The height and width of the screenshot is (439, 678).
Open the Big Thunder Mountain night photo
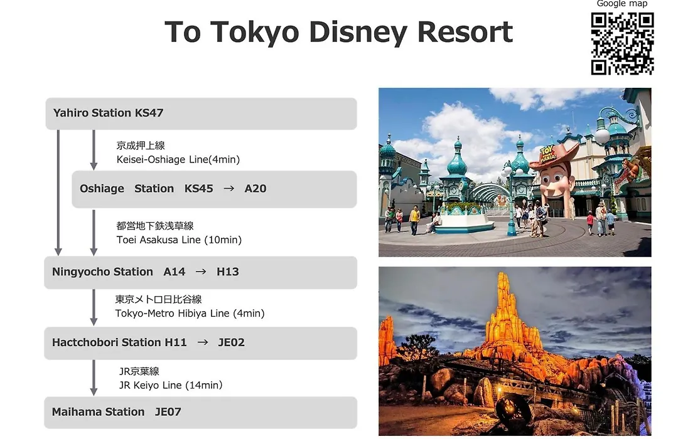(515, 351)
